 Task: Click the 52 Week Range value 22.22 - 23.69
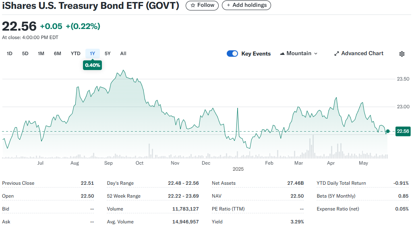tap(183, 196)
